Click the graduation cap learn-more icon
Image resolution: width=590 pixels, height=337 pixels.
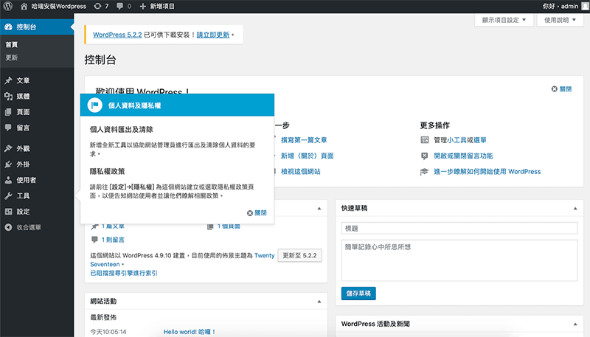click(425, 172)
